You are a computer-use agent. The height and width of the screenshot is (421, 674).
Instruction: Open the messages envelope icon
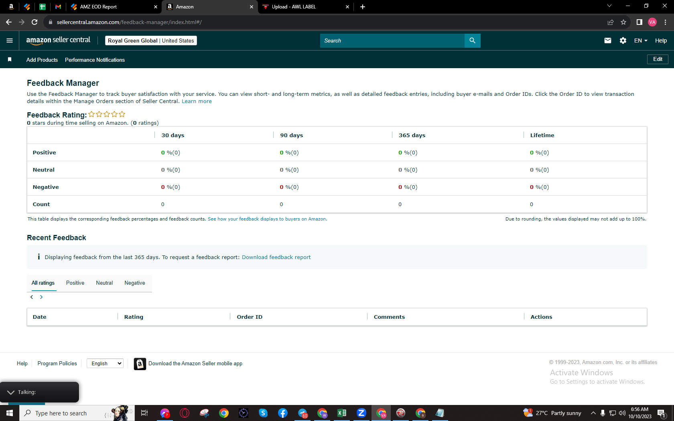(608, 40)
